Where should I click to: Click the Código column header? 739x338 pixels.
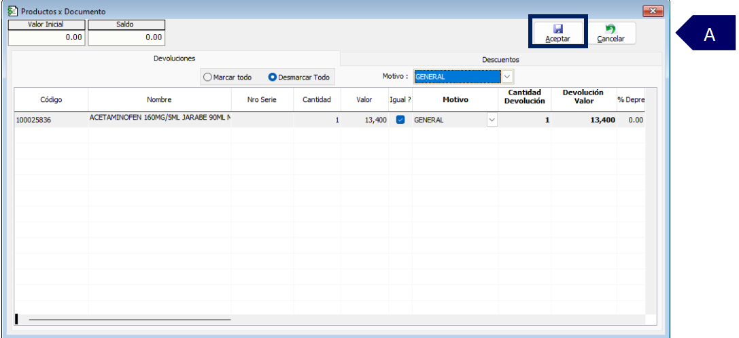51,99
